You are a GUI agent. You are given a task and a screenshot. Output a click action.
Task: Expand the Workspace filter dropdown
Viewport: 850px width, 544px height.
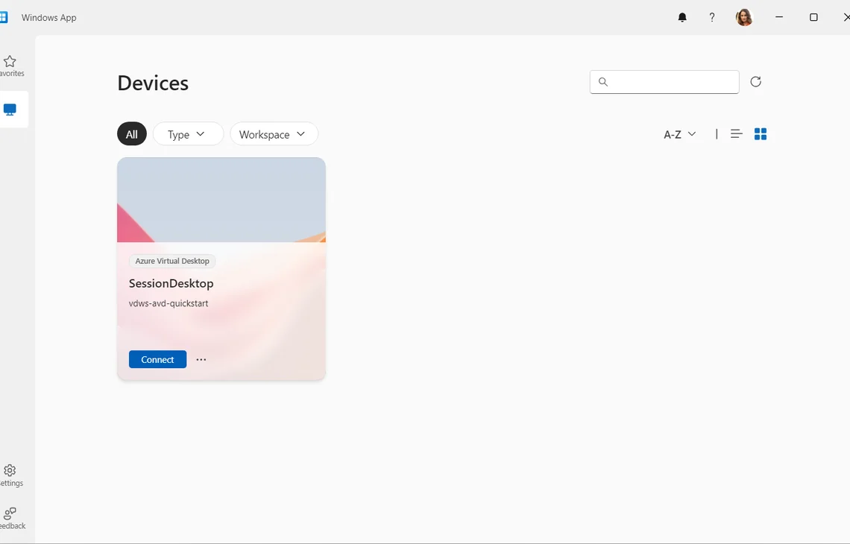point(274,134)
